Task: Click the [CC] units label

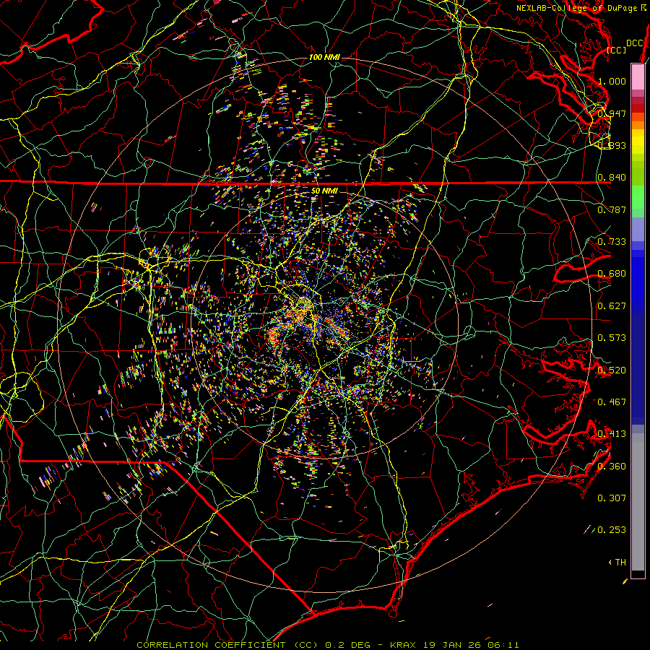Action: (617, 50)
